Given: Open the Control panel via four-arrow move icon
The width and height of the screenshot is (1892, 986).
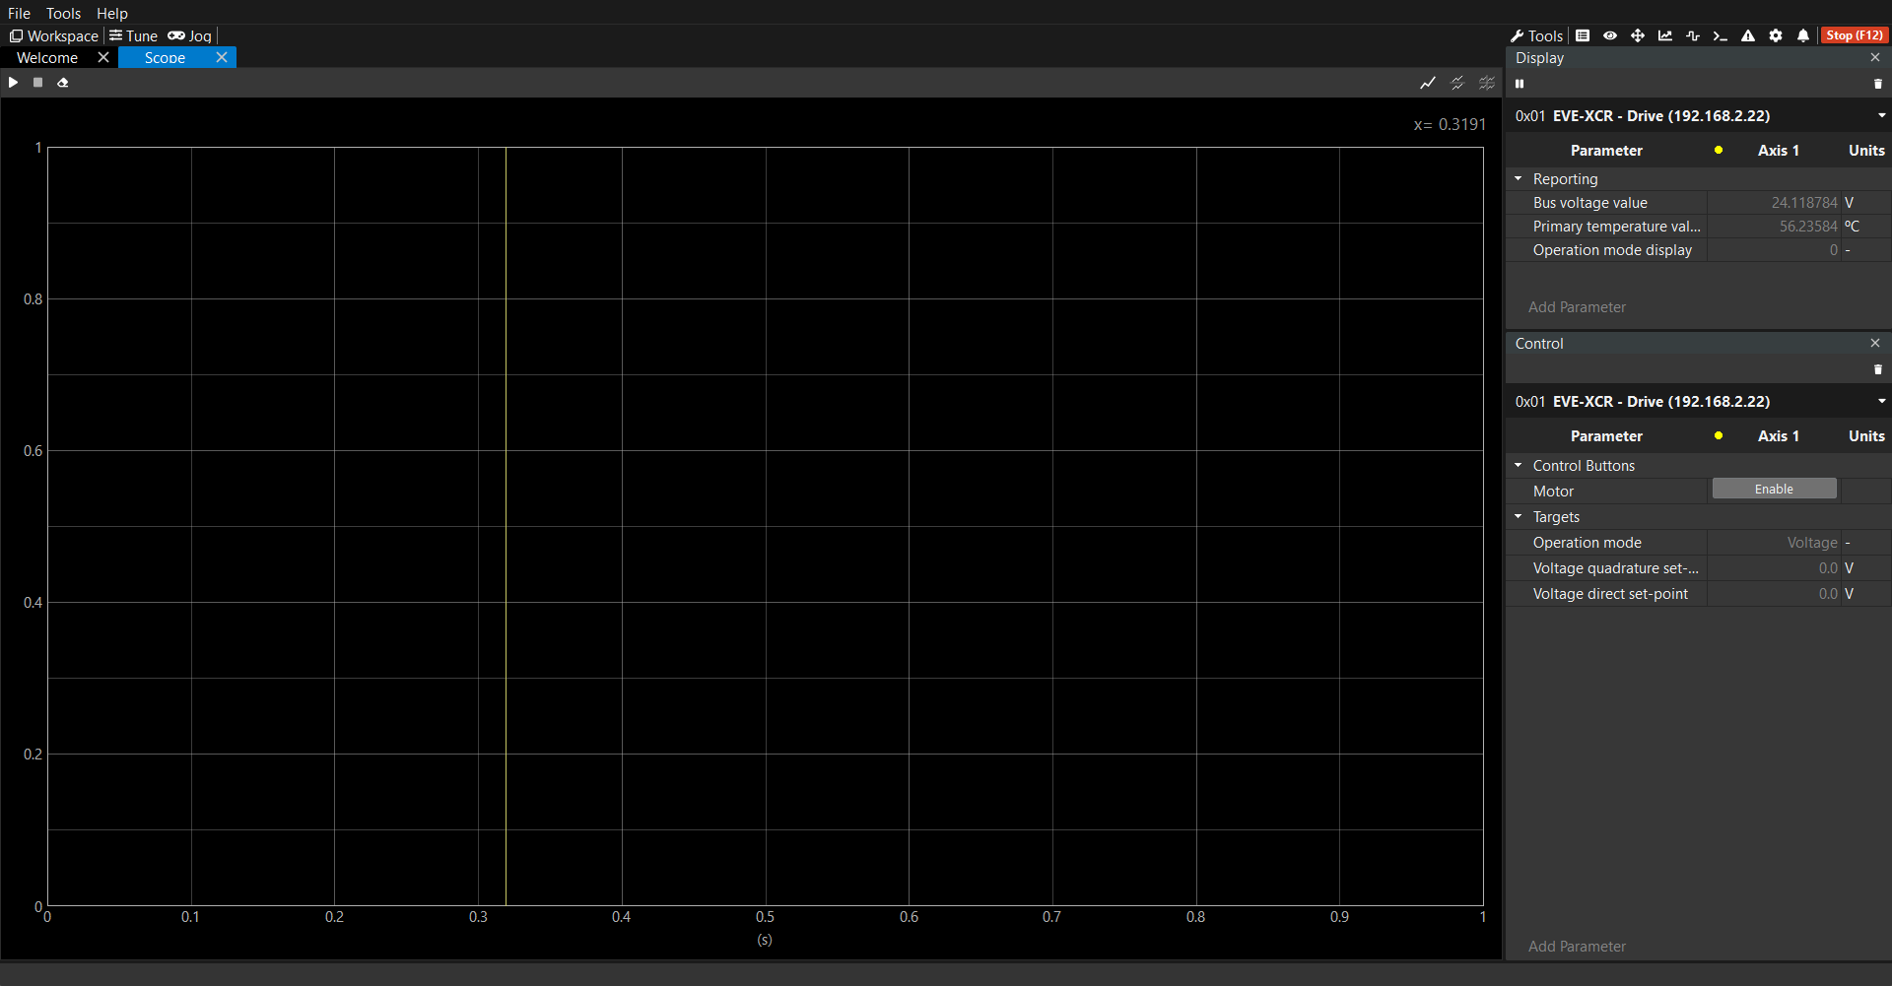Looking at the screenshot, I should (x=1638, y=35).
